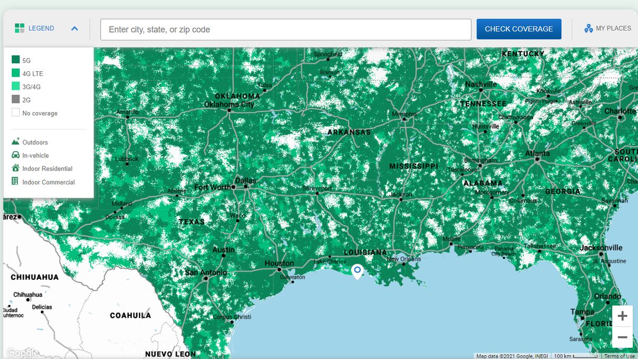Click the Dallas city label on map
Viewport: 638px width, 359px height.
coord(246,181)
